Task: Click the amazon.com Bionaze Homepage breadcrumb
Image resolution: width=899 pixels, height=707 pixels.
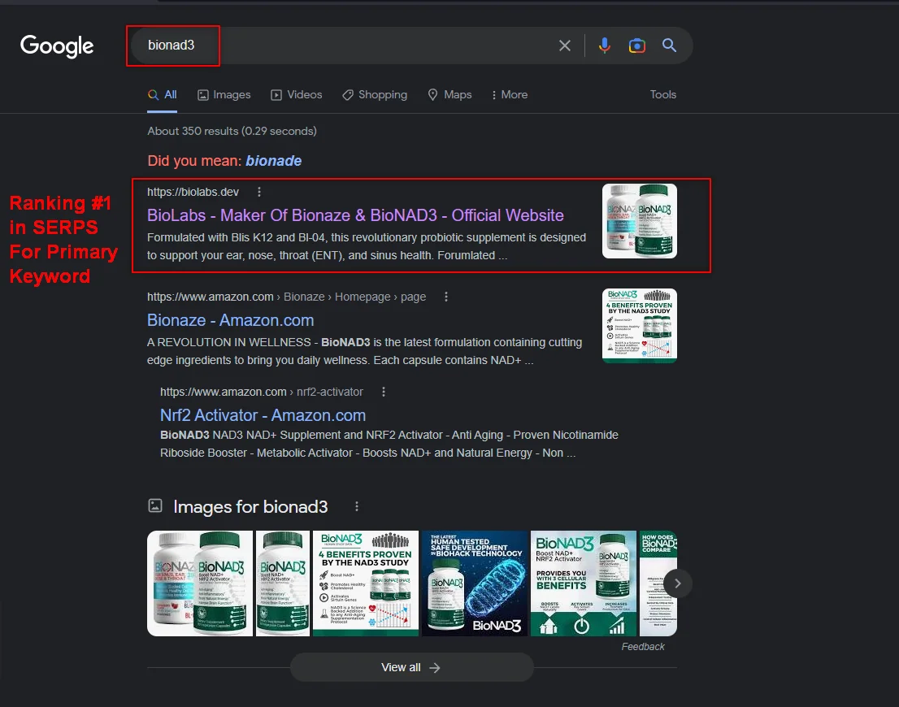Action: [x=287, y=297]
